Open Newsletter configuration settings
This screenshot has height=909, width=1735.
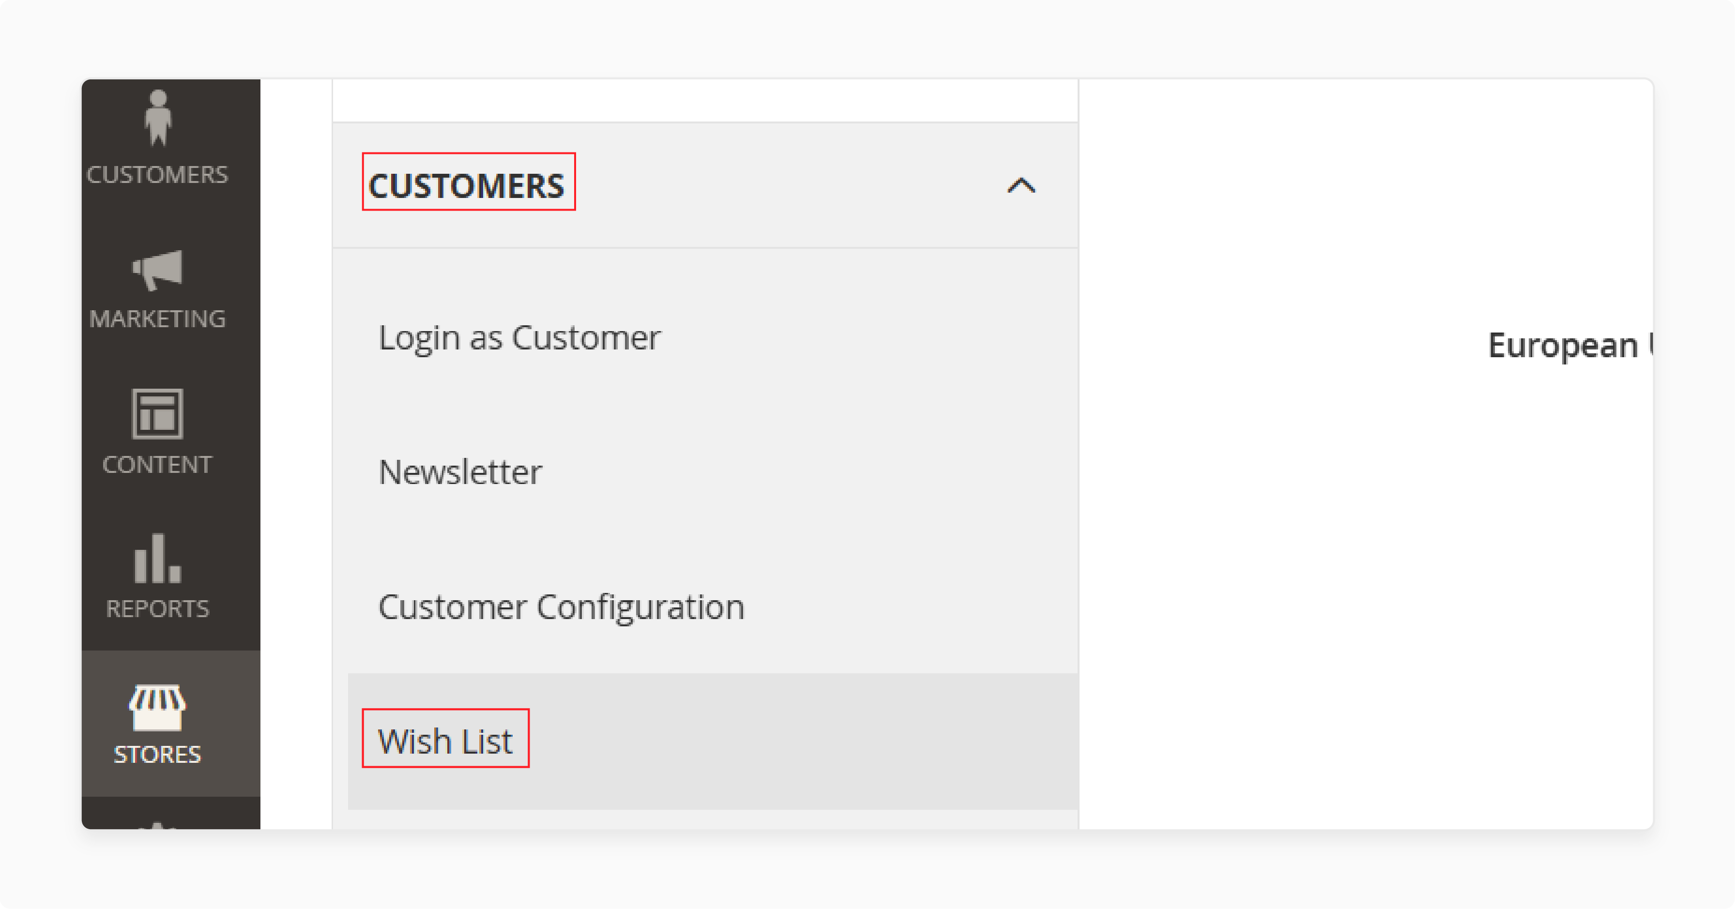(x=461, y=472)
